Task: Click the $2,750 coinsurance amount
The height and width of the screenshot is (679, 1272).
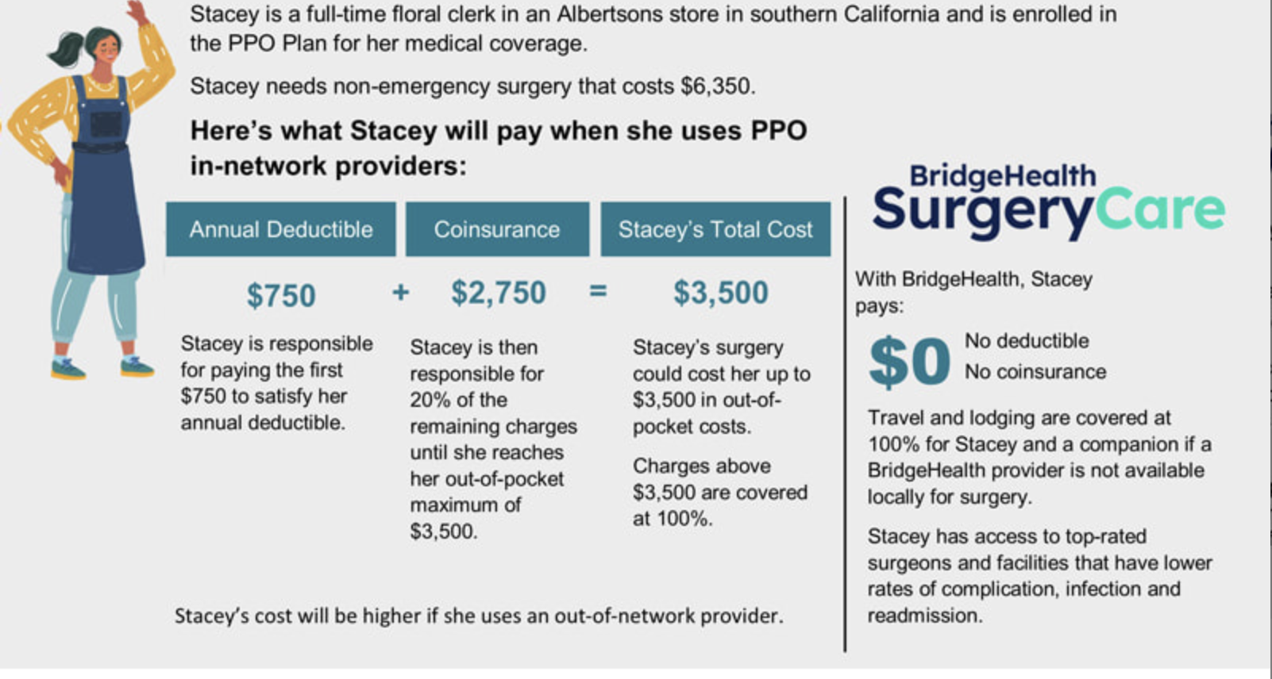Action: click(499, 293)
